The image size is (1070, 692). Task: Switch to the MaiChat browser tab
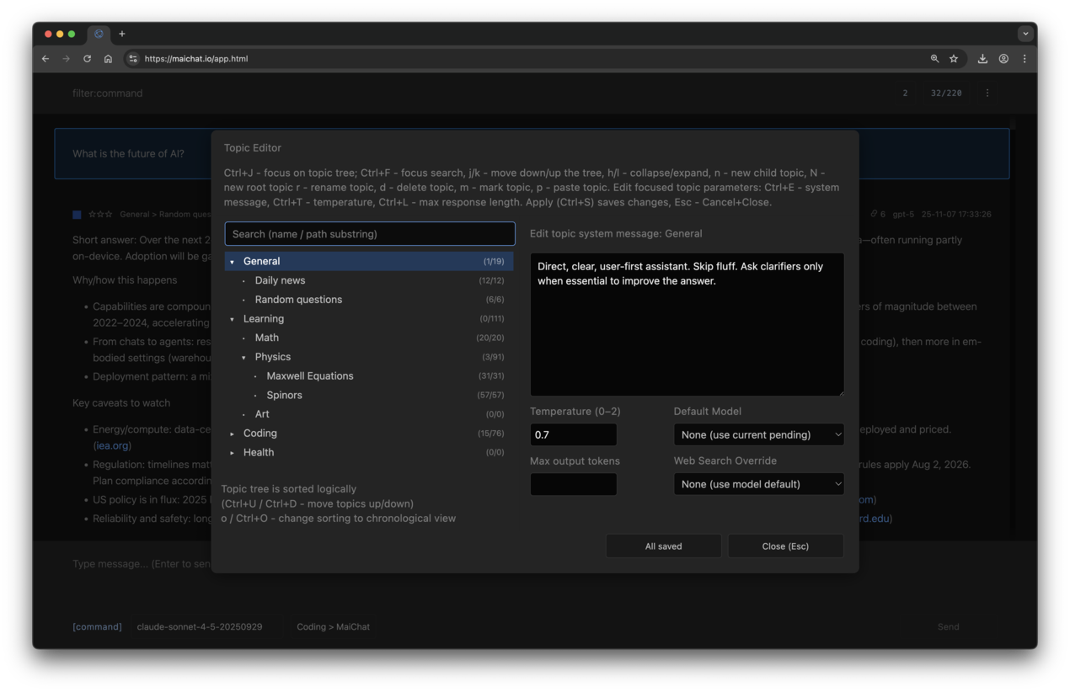tap(100, 34)
